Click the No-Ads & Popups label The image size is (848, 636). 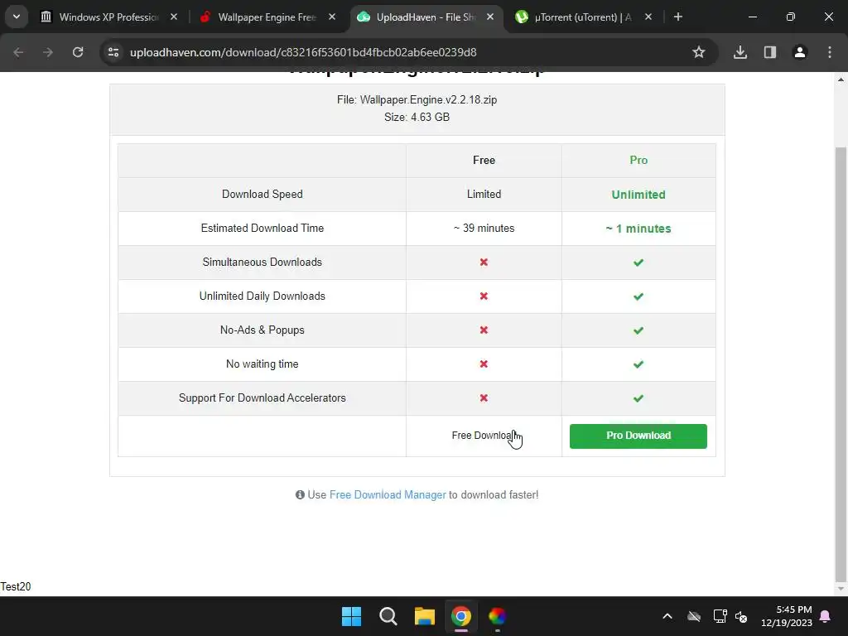[x=263, y=330]
